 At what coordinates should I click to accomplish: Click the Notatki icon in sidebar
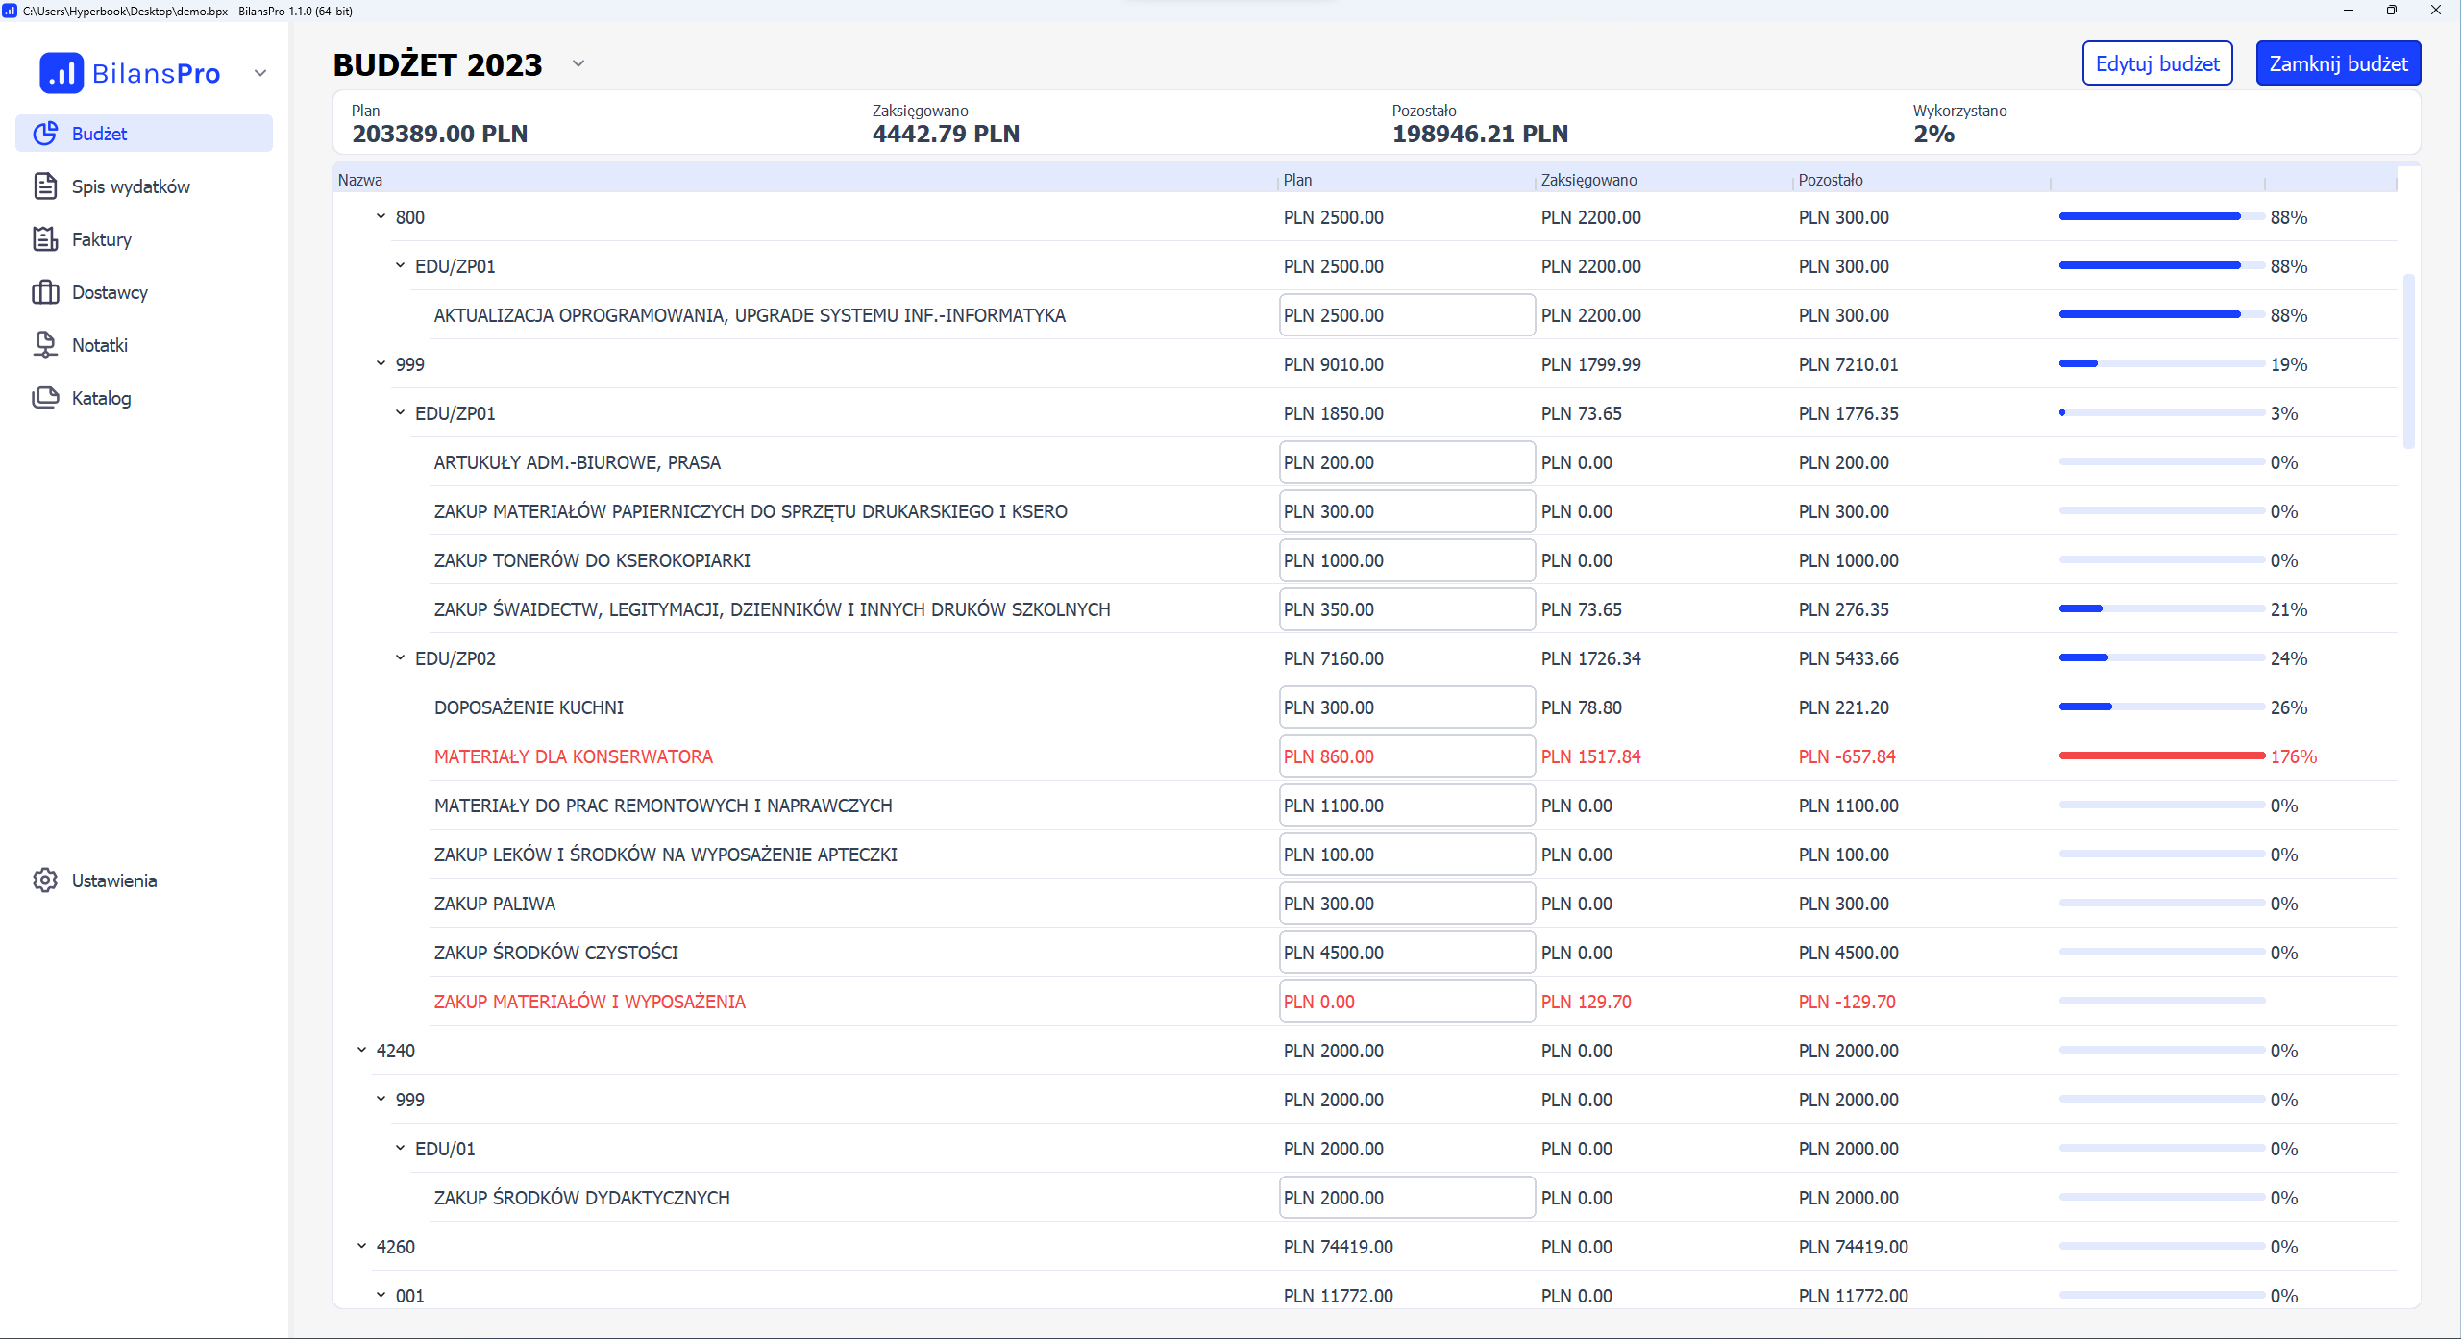point(45,345)
